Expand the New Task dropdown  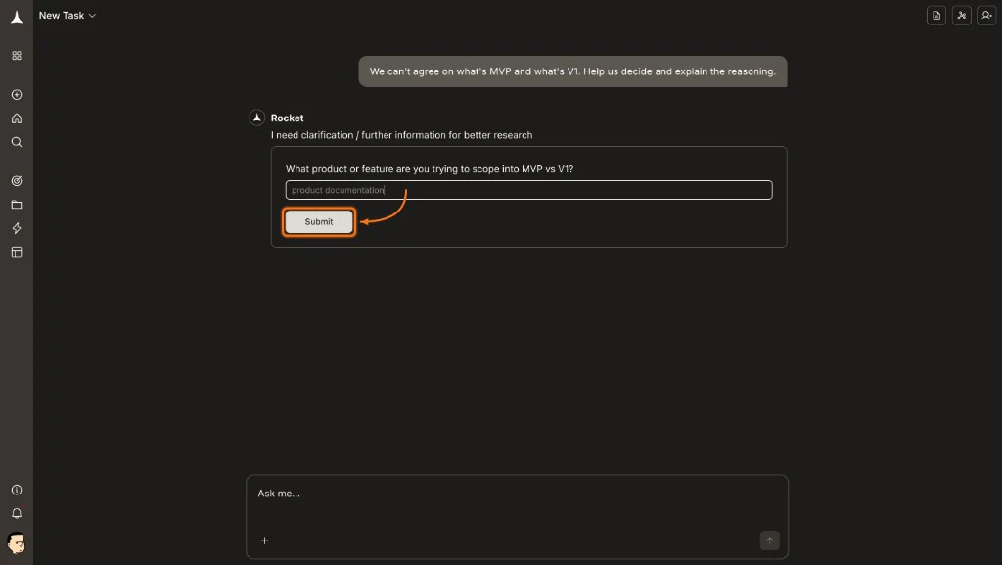pyautogui.click(x=67, y=15)
